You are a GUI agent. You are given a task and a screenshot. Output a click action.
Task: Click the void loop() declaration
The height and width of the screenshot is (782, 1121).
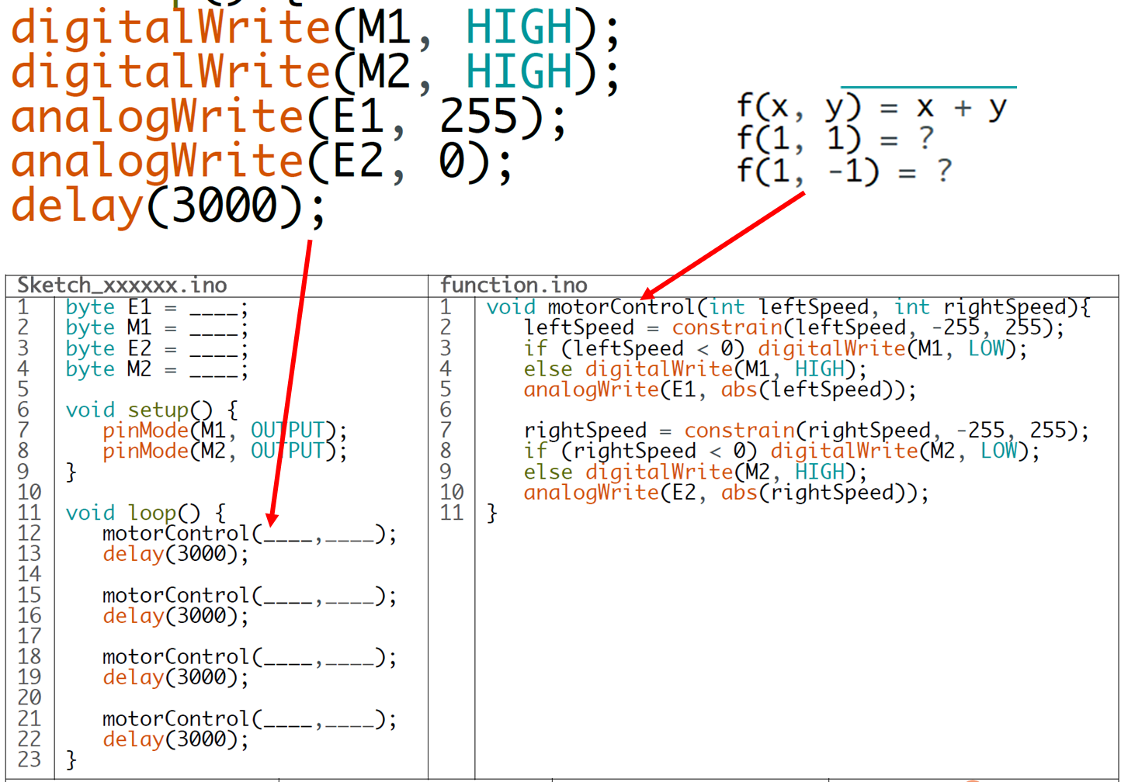[145, 513]
